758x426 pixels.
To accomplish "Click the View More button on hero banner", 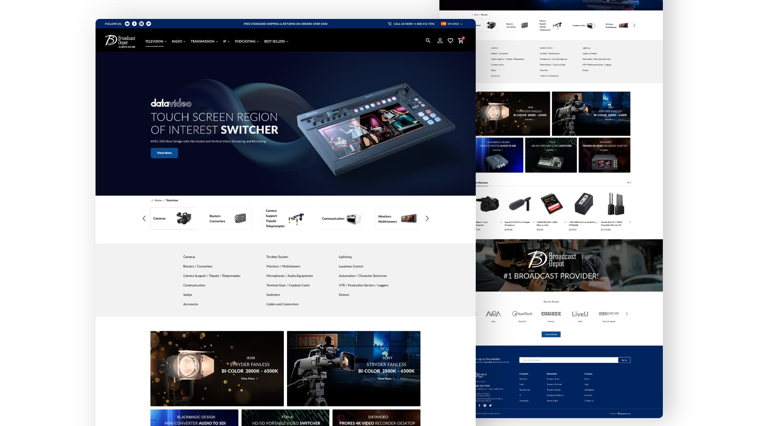I will [x=164, y=153].
